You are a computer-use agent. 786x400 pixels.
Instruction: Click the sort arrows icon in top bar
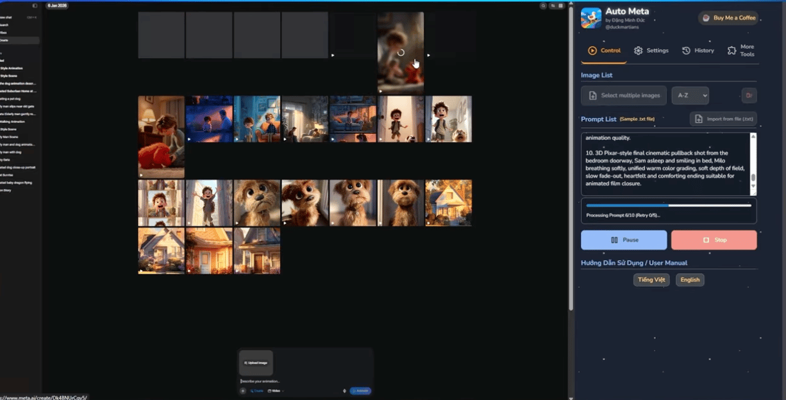click(x=553, y=6)
